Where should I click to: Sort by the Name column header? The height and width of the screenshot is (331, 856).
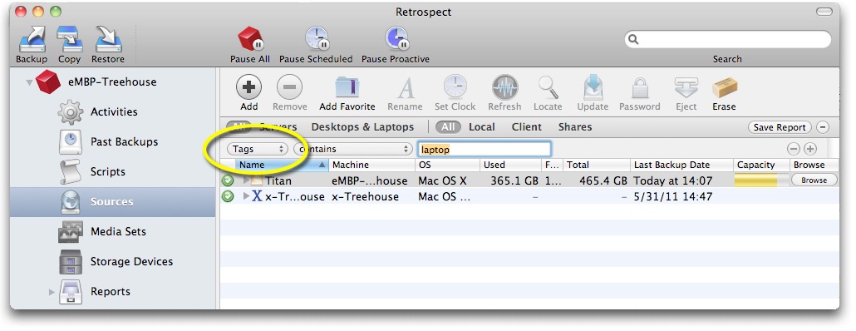283,165
